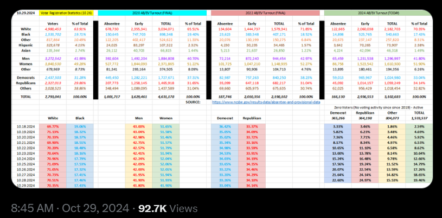Select the 2022 White total cell 1,579,341
Viewport: 442px width, 218px height.
279,29
